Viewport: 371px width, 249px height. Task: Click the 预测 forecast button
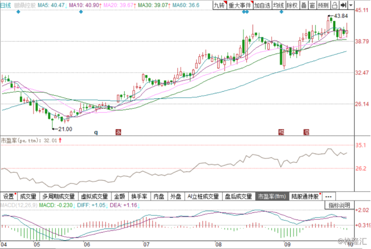pos(323,5)
